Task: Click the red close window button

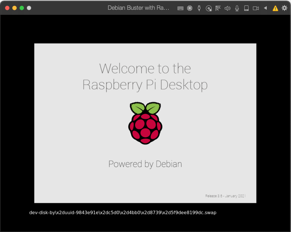Action: tap(7, 8)
